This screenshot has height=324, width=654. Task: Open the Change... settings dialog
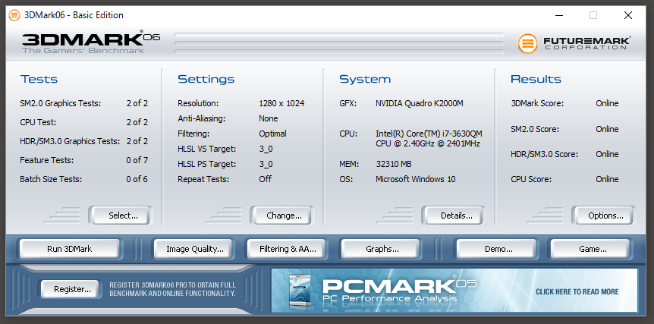click(x=284, y=215)
